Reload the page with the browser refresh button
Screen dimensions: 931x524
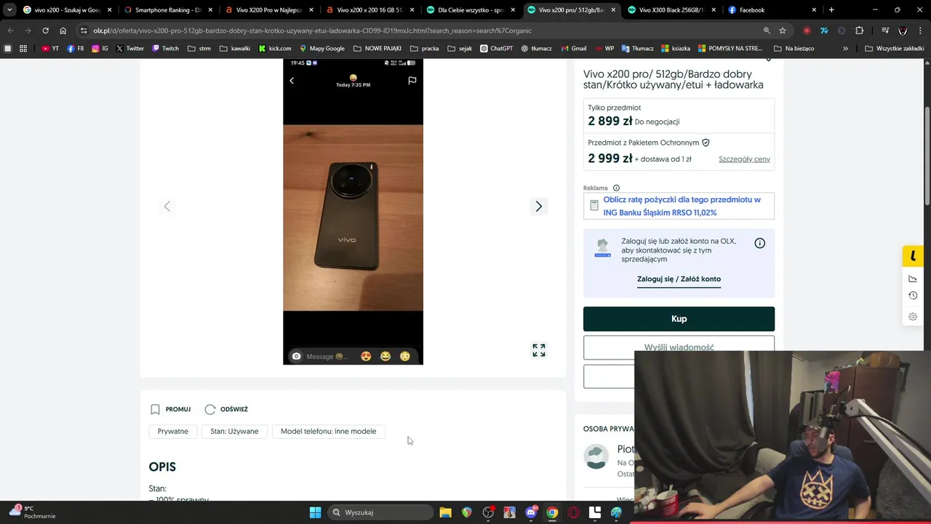point(45,31)
